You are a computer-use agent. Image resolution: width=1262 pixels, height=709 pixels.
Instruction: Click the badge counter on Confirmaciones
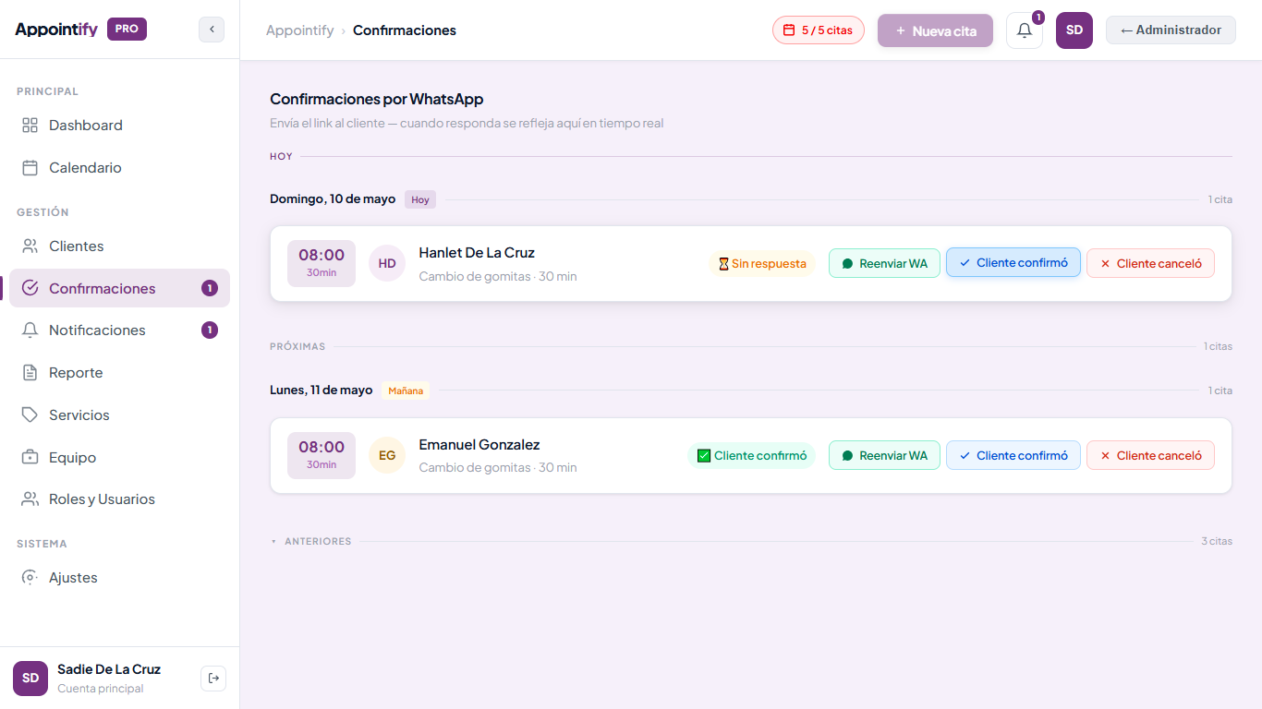click(210, 288)
